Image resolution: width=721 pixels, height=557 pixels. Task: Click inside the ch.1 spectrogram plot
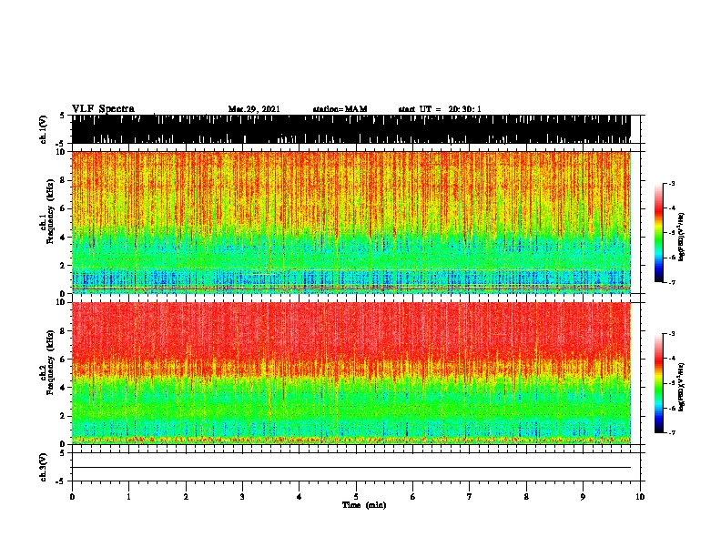(x=351, y=222)
